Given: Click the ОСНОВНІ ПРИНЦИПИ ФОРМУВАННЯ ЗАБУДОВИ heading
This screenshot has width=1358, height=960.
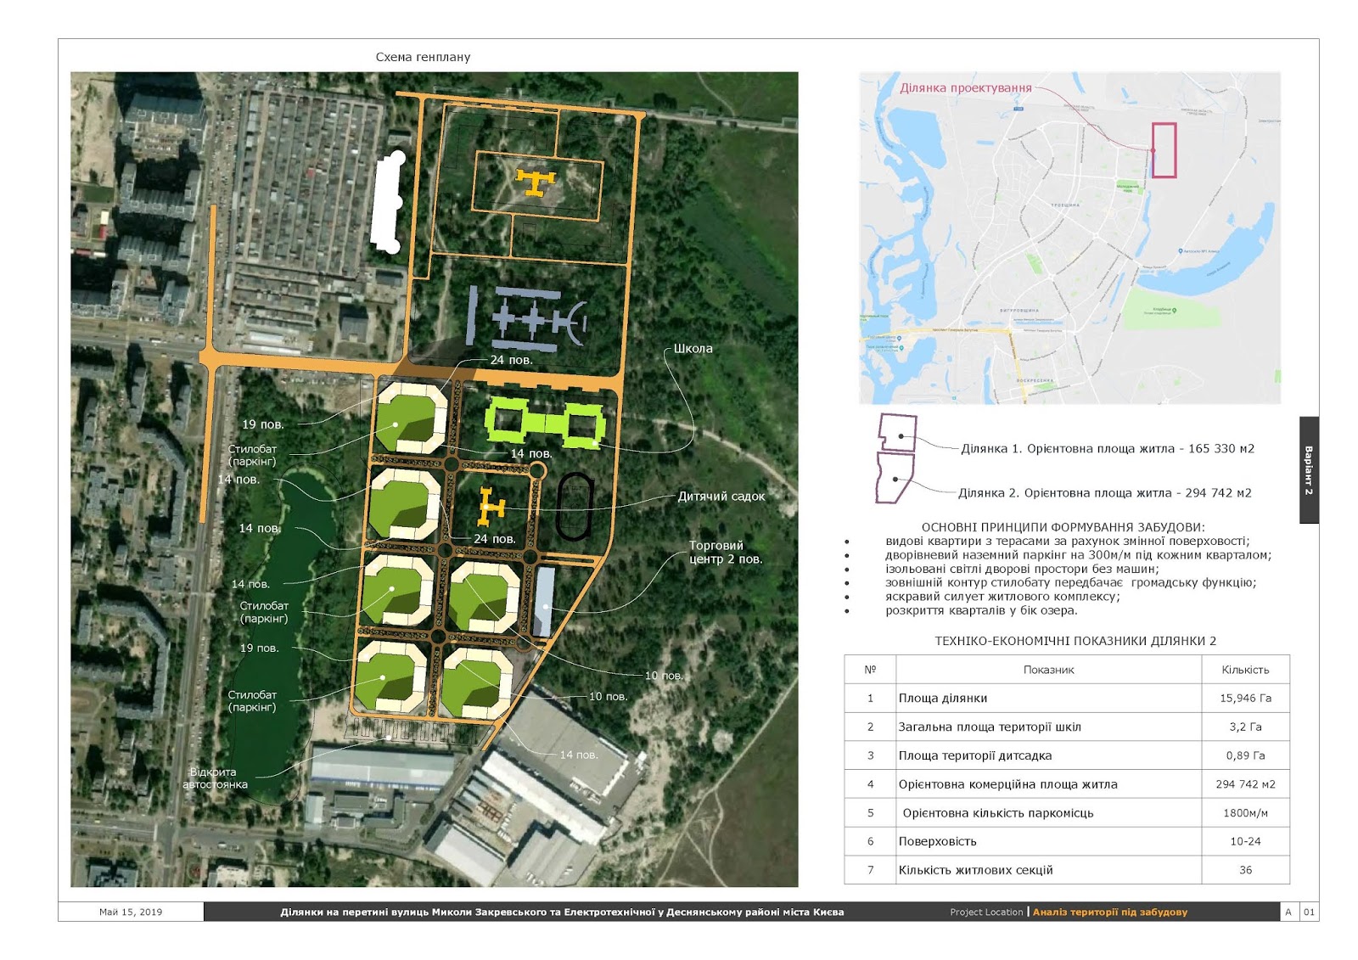Looking at the screenshot, I should [1063, 527].
